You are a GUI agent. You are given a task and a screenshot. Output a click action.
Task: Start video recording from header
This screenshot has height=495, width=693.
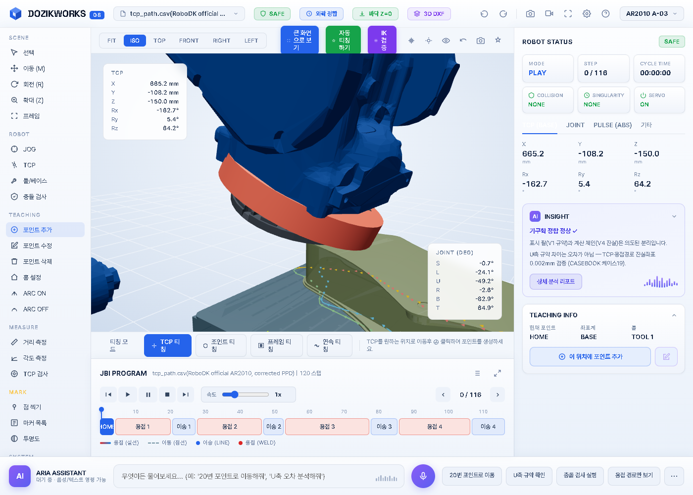click(x=549, y=14)
